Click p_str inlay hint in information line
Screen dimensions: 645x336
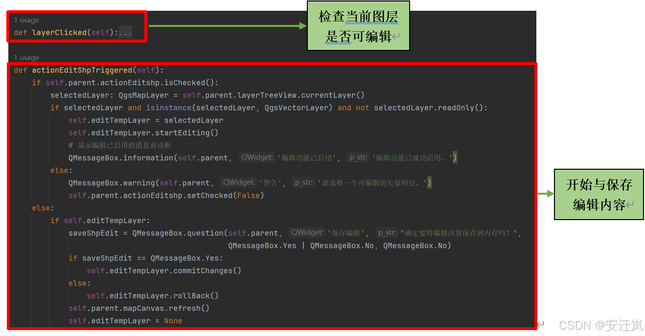[359, 157]
